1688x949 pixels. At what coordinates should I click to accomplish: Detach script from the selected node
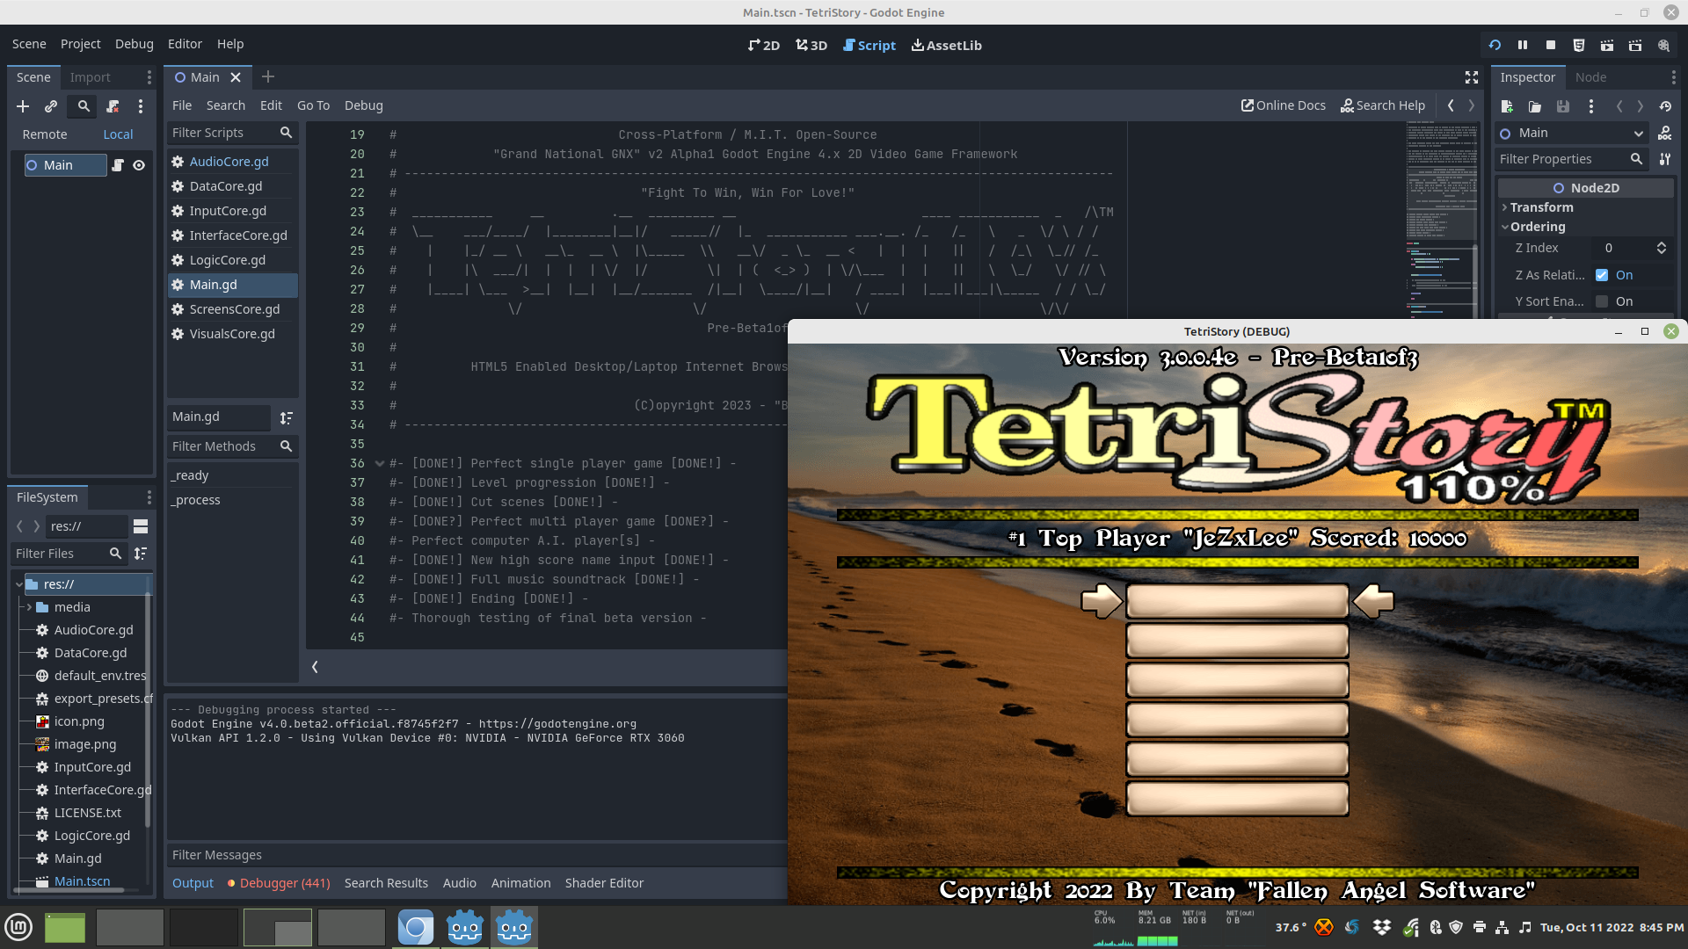click(113, 106)
